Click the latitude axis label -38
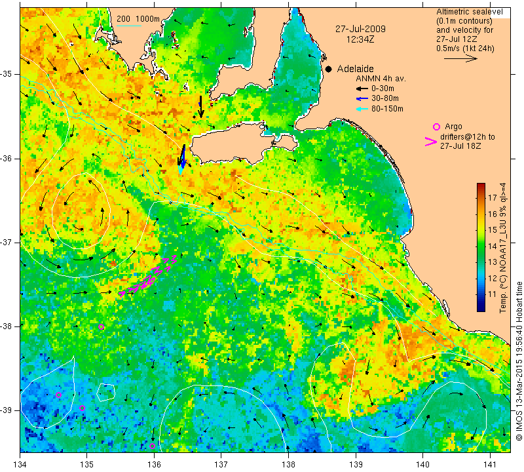Image resolution: width=524 pixels, height=472 pixels. click(x=6, y=326)
